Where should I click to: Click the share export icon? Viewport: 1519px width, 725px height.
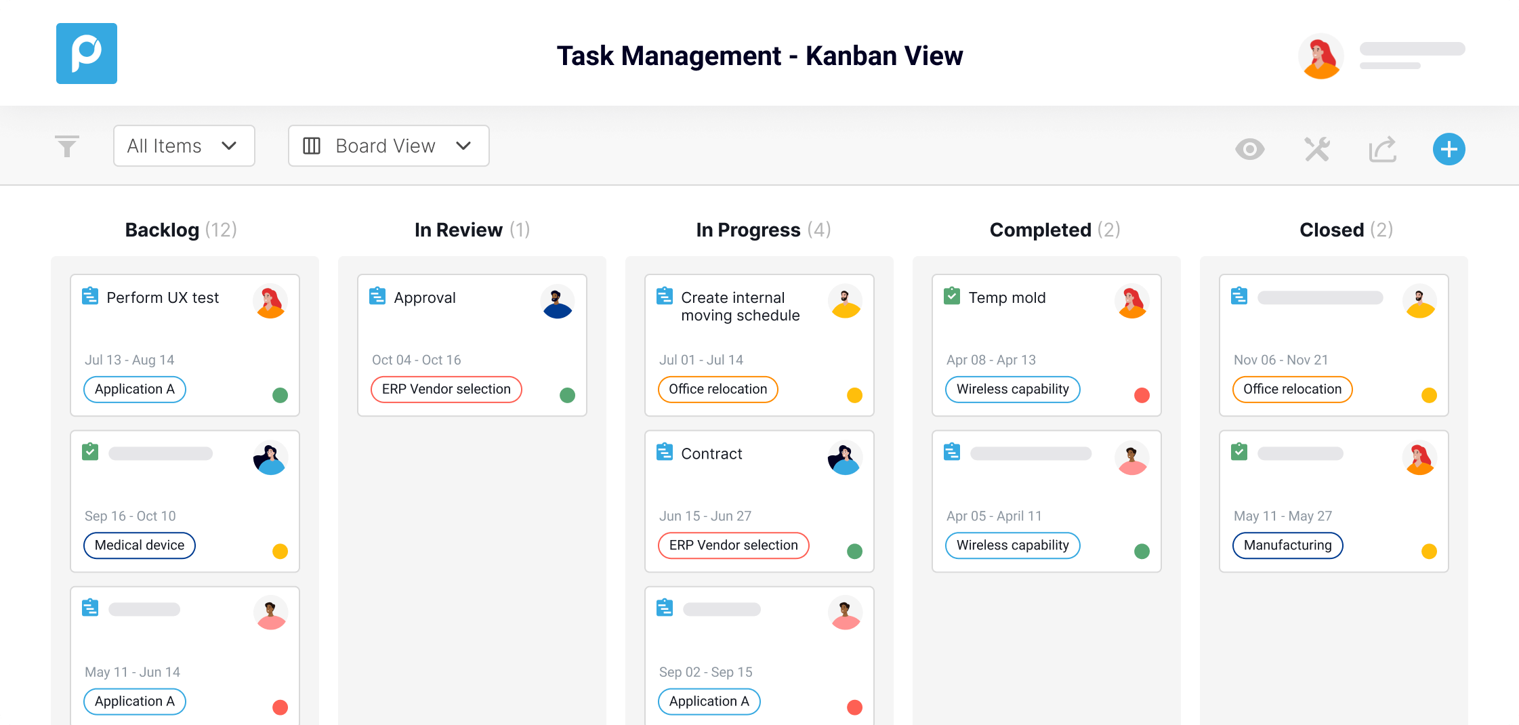tap(1383, 149)
